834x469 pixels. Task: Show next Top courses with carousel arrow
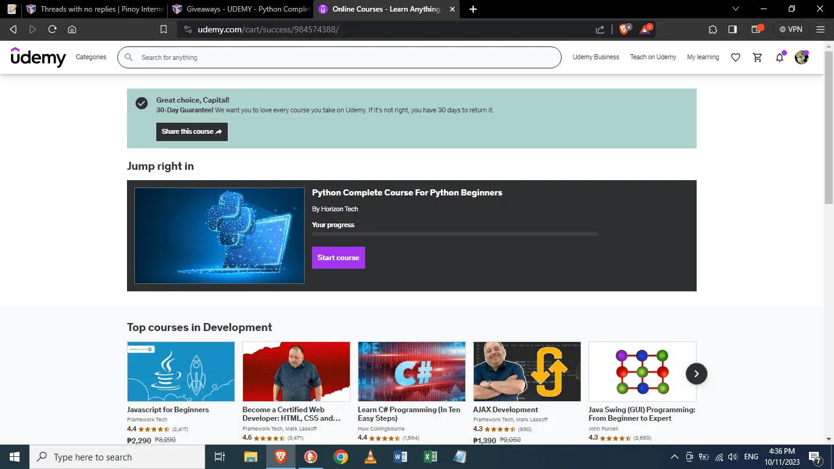[x=697, y=374]
